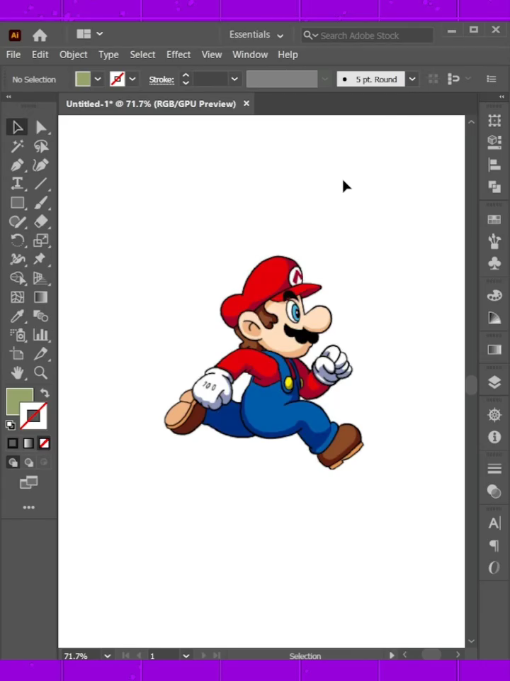Select the Pen tool

(x=17, y=165)
